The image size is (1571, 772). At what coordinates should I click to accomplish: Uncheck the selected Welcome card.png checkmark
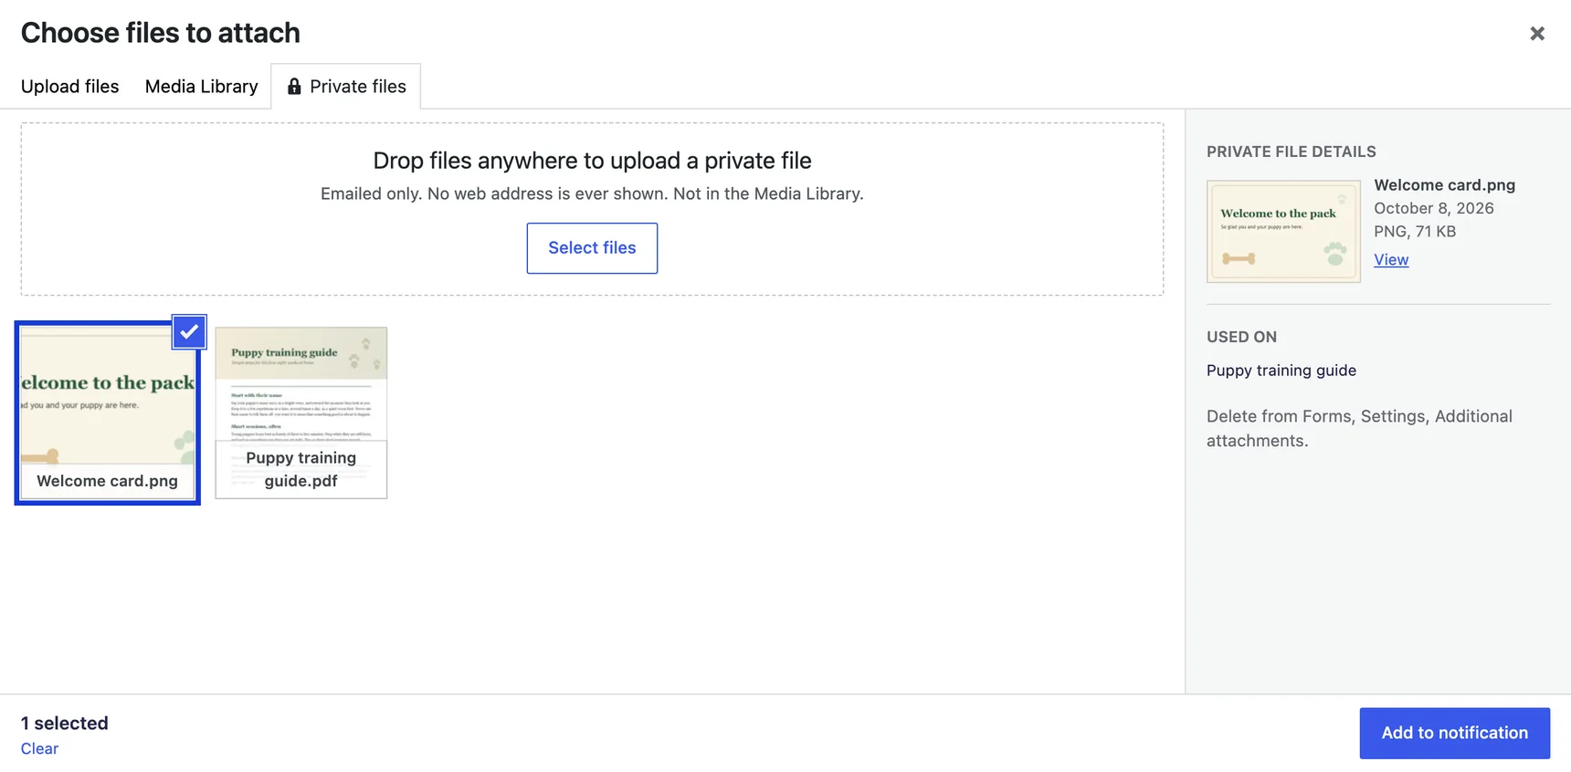pos(189,332)
